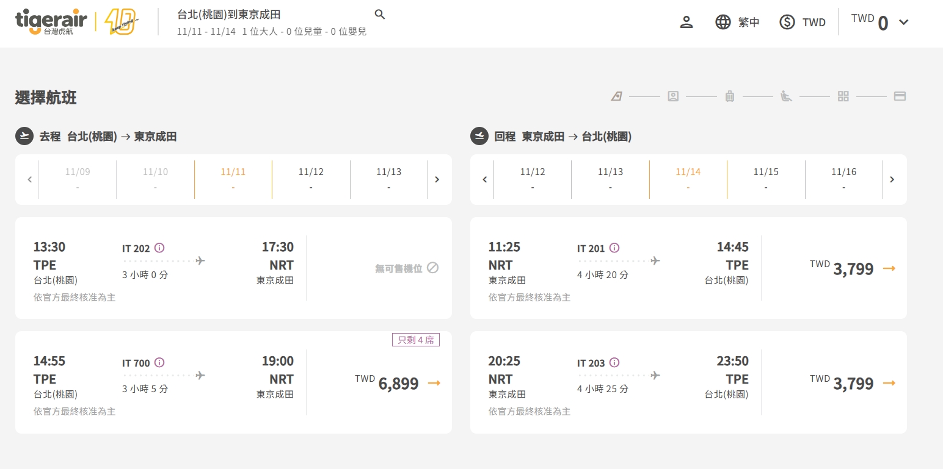Image resolution: width=943 pixels, height=469 pixels.
Task: Show later outbound dates with right chevron
Action: click(437, 179)
